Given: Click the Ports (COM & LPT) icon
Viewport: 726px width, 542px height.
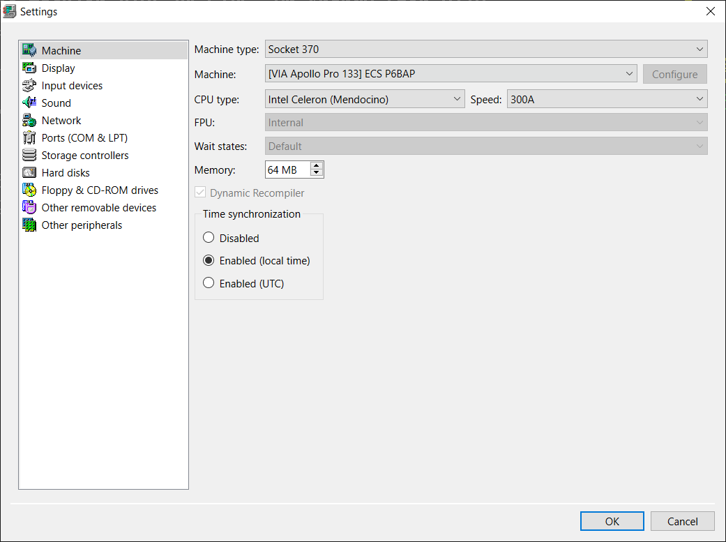Looking at the screenshot, I should pos(29,138).
